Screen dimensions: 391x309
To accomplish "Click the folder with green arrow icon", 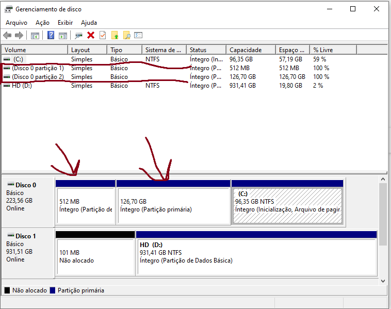I will pos(115,35).
